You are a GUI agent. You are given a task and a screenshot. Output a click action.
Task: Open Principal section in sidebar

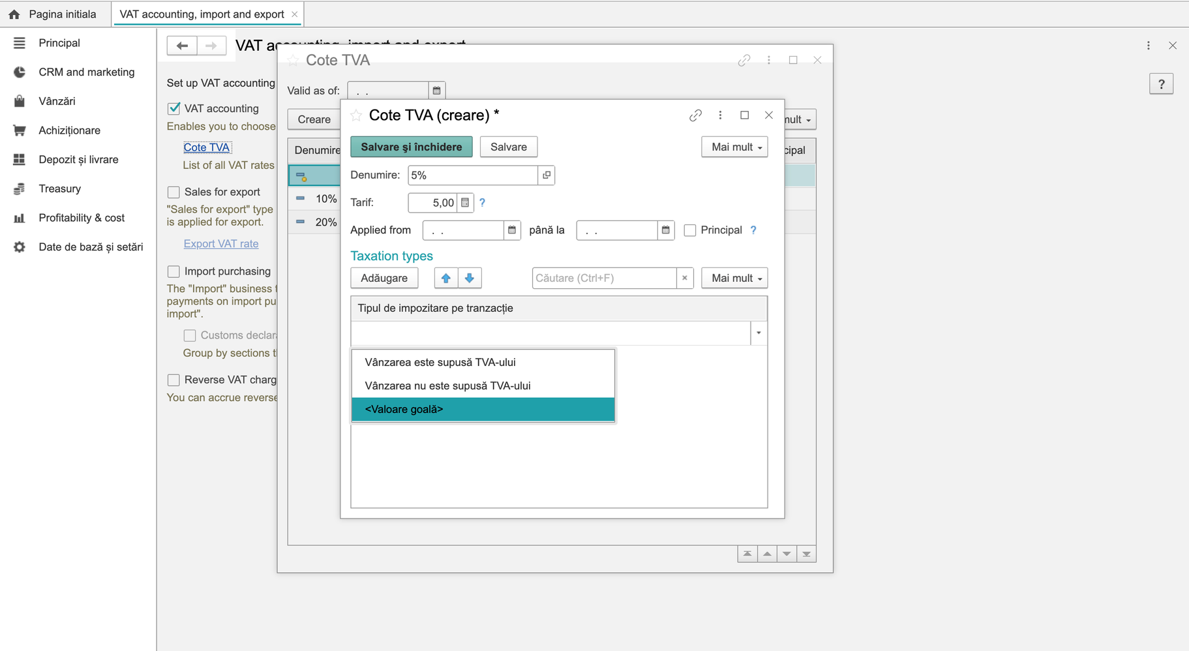click(x=59, y=43)
